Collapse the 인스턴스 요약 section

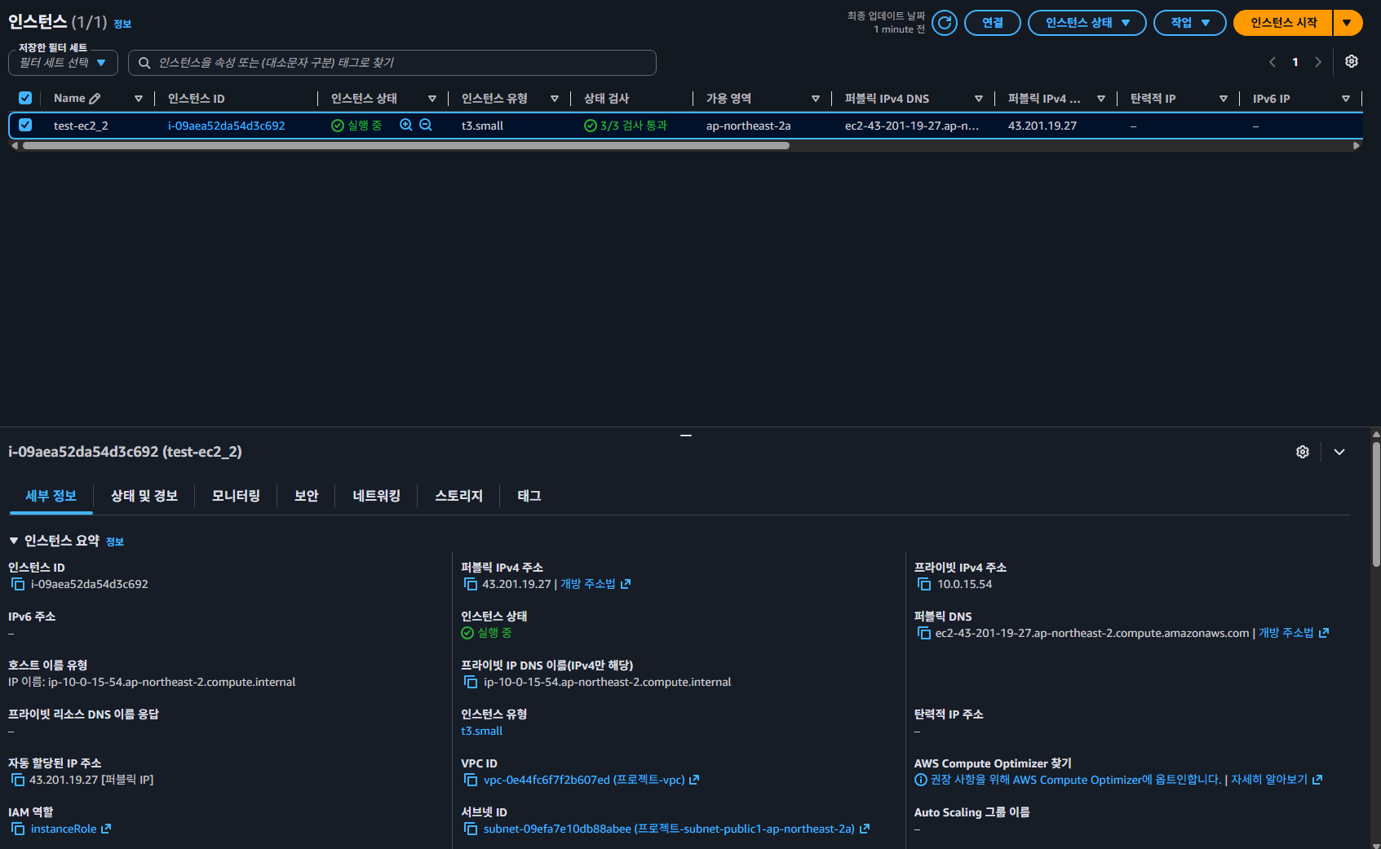14,541
